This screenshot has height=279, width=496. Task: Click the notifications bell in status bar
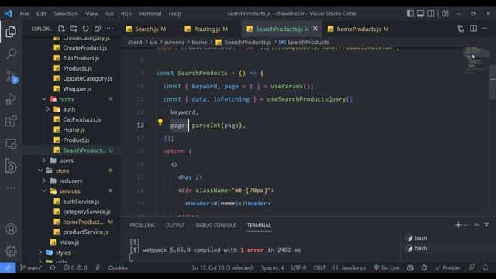tap(485, 267)
